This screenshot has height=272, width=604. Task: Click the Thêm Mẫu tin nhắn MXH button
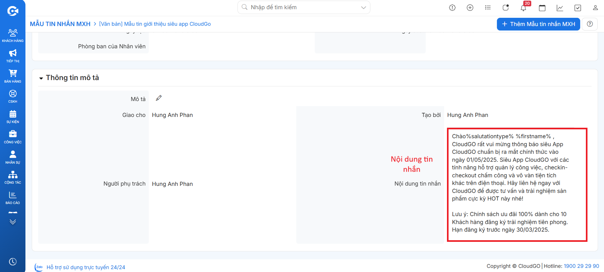538,24
